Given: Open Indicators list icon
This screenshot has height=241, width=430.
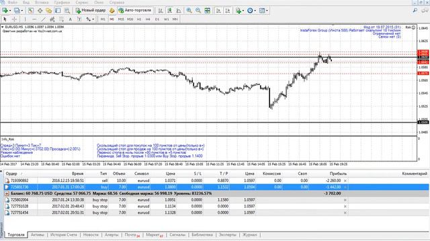Looking at the screenshot, I should point(239,11).
